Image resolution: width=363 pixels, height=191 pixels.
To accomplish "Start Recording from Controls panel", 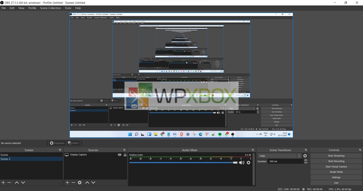I will point(336,161).
